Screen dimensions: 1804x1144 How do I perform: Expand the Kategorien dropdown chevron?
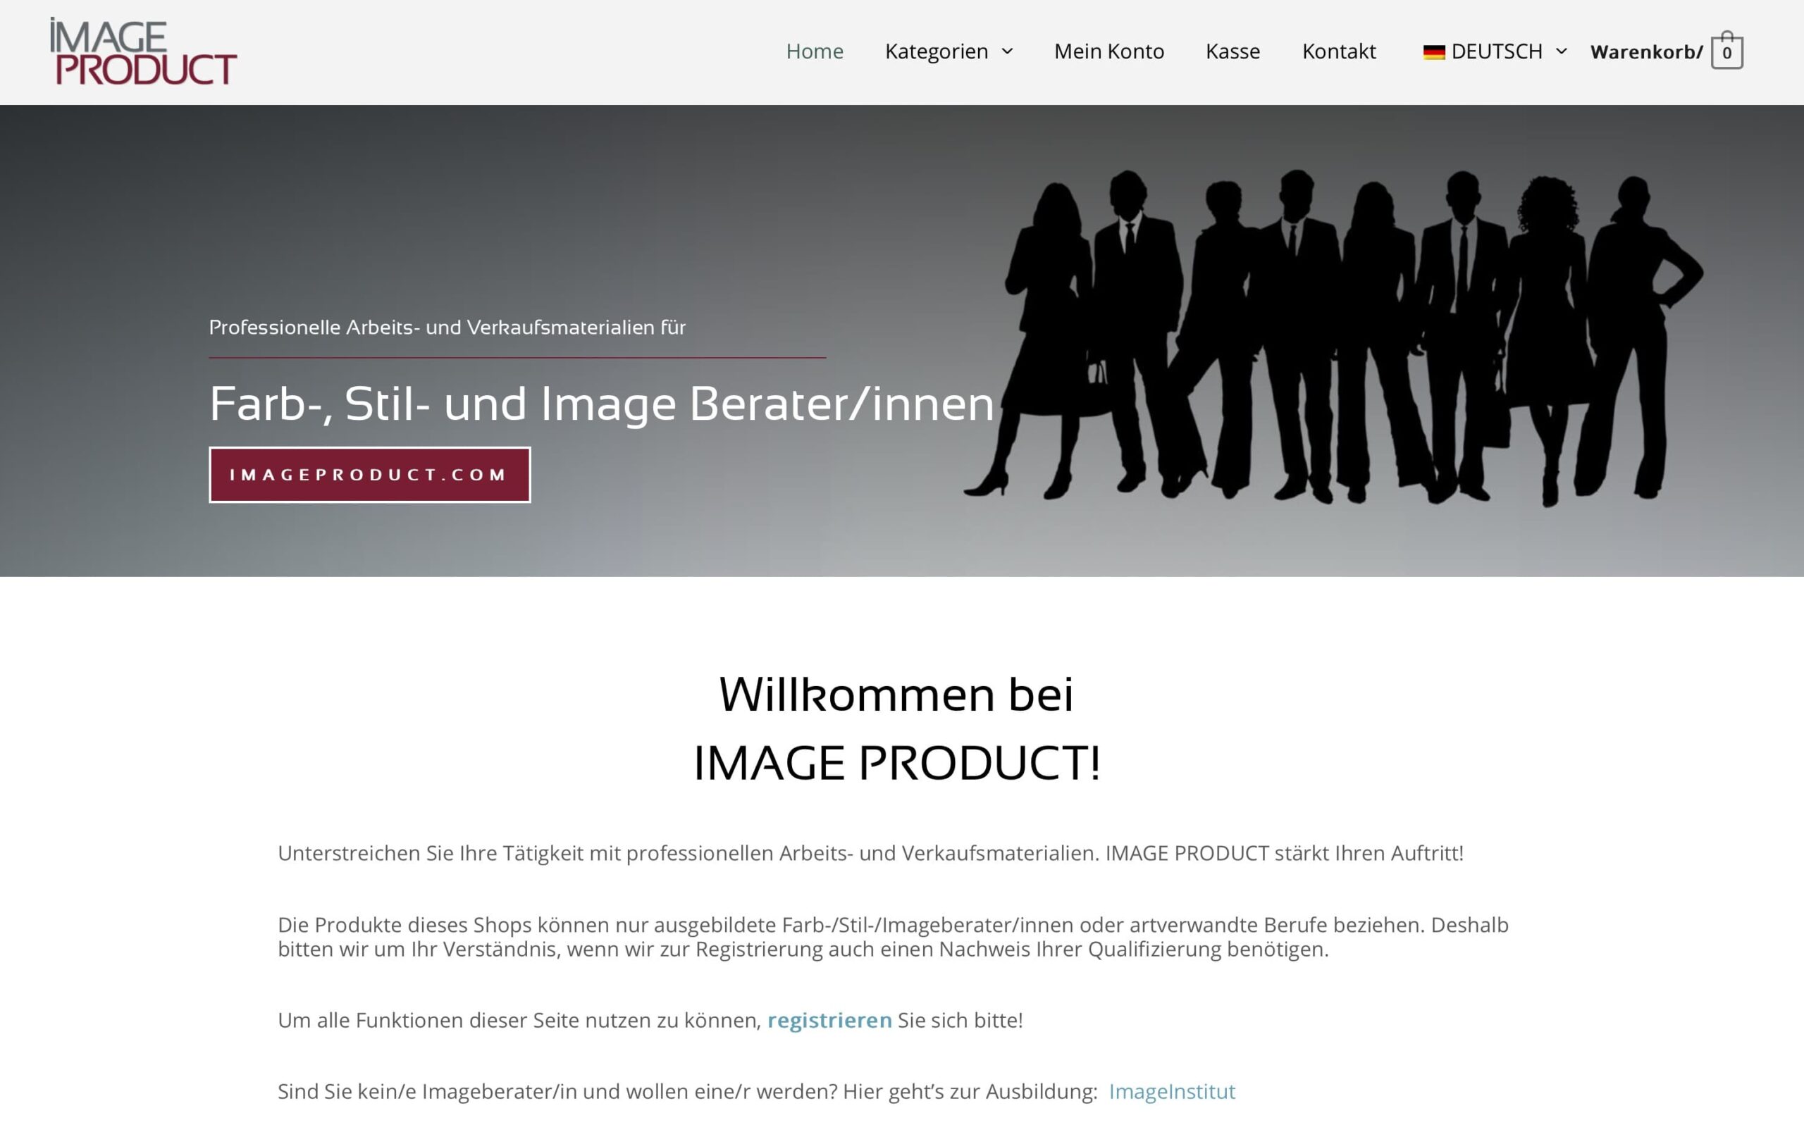[x=1008, y=51]
